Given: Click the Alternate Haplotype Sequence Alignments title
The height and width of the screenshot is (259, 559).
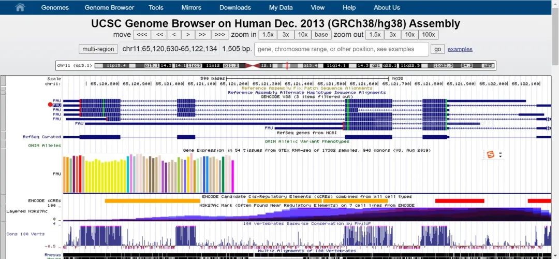Looking at the screenshot, I should click(306, 92).
